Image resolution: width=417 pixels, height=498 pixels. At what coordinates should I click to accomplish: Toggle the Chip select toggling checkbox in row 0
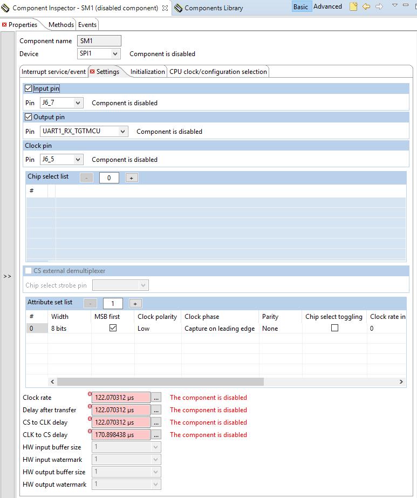coord(334,328)
